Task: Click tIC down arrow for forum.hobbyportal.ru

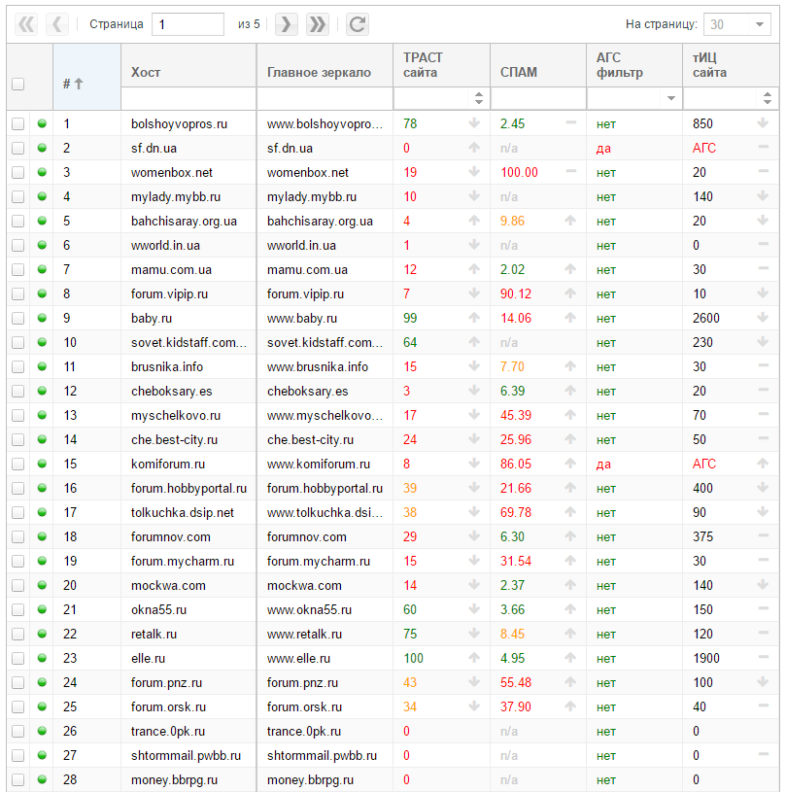Action: click(x=763, y=487)
